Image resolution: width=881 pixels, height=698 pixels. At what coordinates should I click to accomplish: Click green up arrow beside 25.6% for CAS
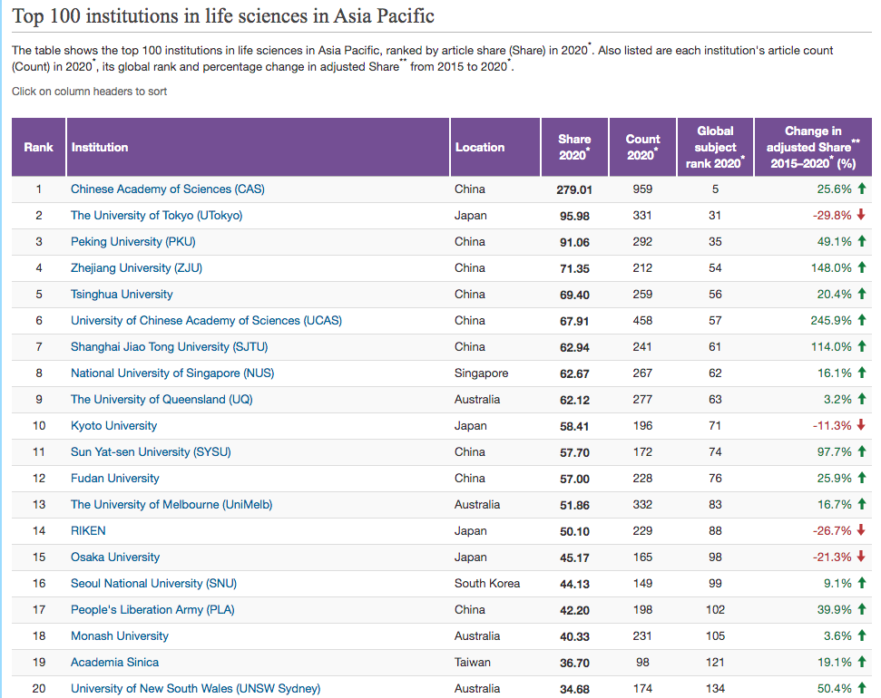(861, 189)
